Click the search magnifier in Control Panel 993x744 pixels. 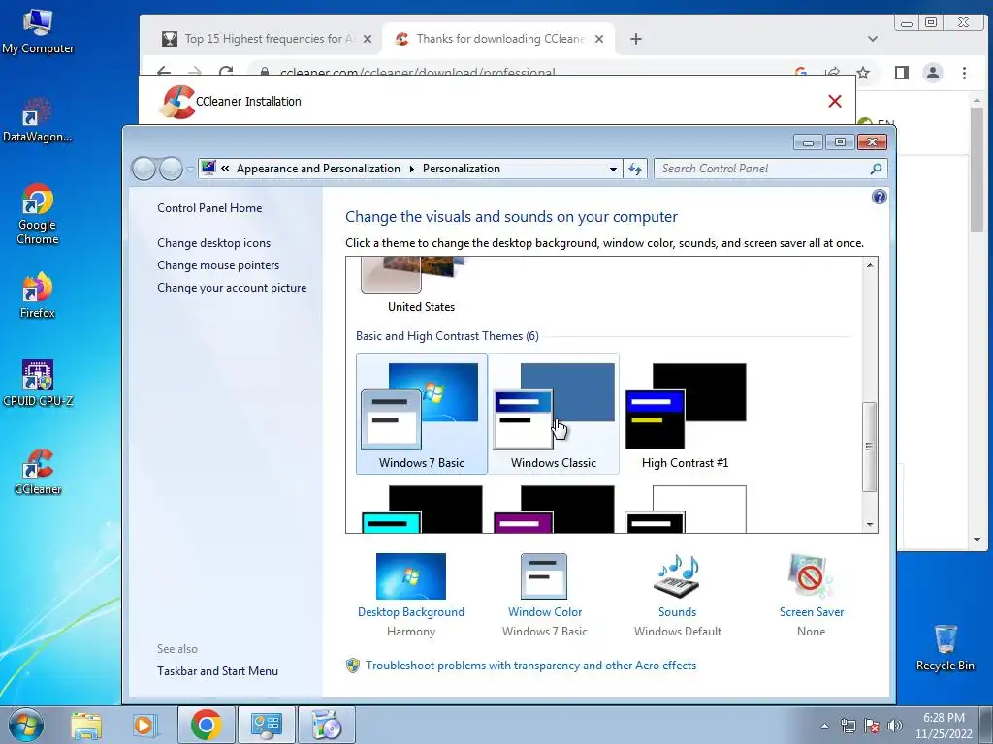tap(876, 169)
